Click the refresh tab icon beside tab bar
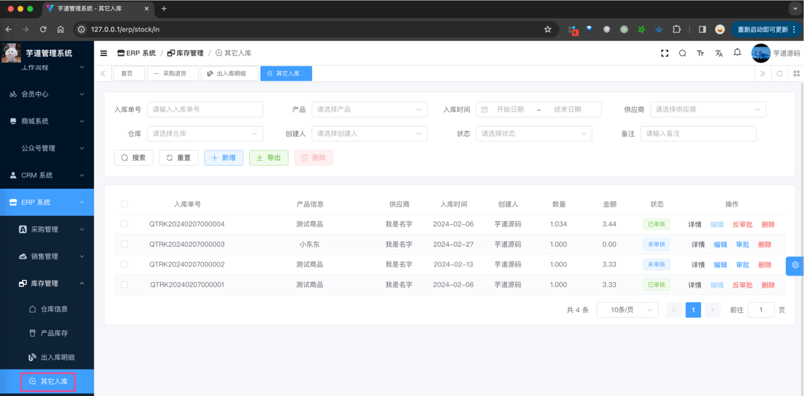The width and height of the screenshot is (804, 396). [779, 73]
